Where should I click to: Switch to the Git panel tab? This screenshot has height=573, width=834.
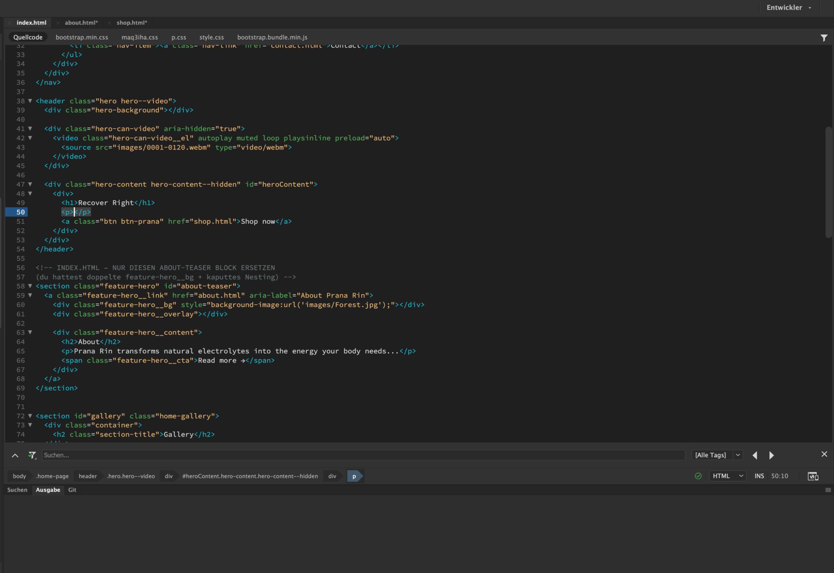click(x=72, y=490)
